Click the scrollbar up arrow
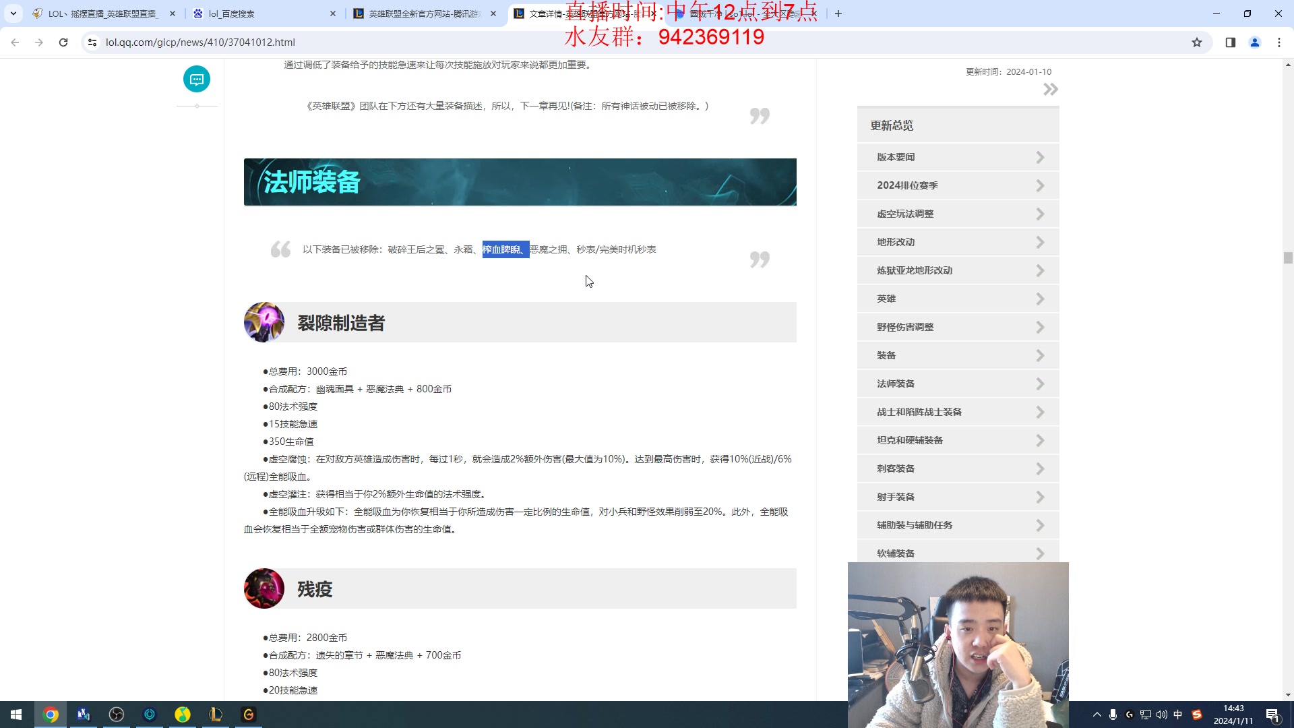Viewport: 1294px width, 728px height. [x=1288, y=65]
